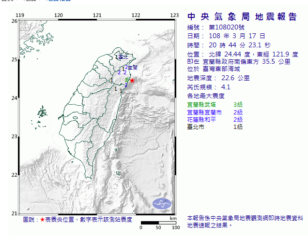Click the 中央氣象局地震報告 title heading
Screen dimensions: 308x239
(242, 18)
